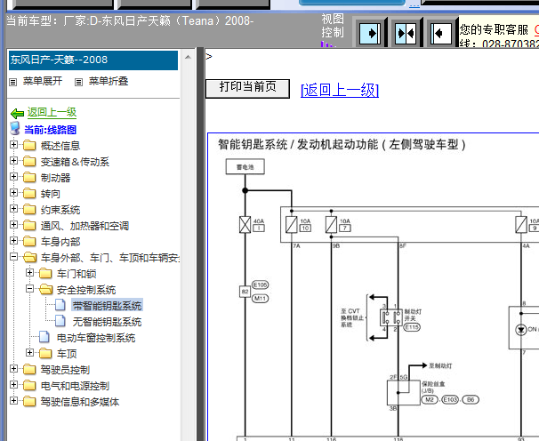Click the 保险丝盒 (J/B) box in the diagram
Viewport: 539px width, 441px height.
point(404,392)
